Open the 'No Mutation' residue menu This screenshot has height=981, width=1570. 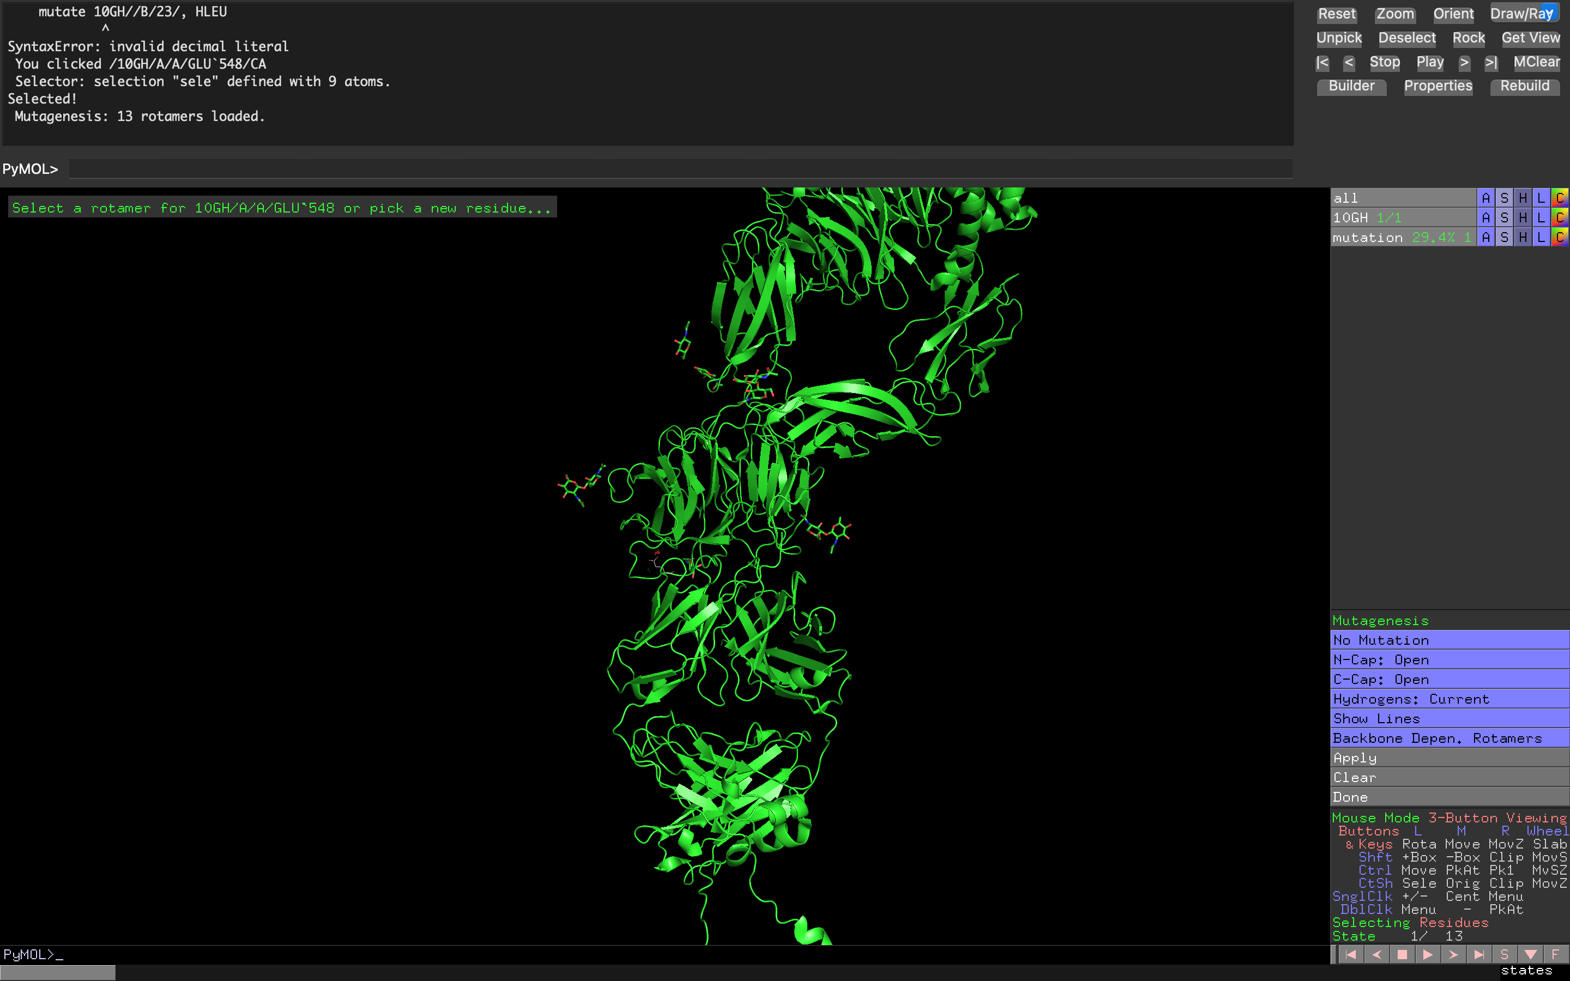[1450, 640]
